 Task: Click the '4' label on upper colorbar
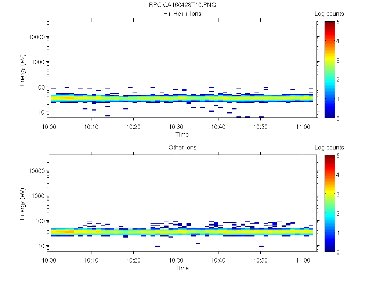coord(338,41)
